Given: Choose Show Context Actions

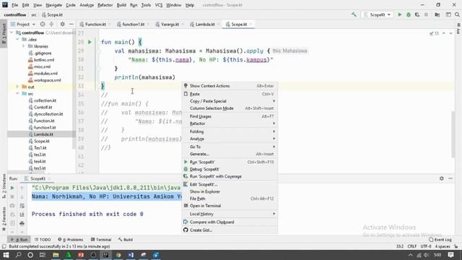Looking at the screenshot, I should click(x=230, y=86).
